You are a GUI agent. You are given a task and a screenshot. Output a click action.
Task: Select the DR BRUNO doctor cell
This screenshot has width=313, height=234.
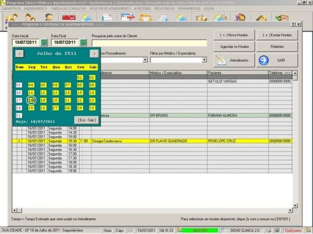pos(178,115)
